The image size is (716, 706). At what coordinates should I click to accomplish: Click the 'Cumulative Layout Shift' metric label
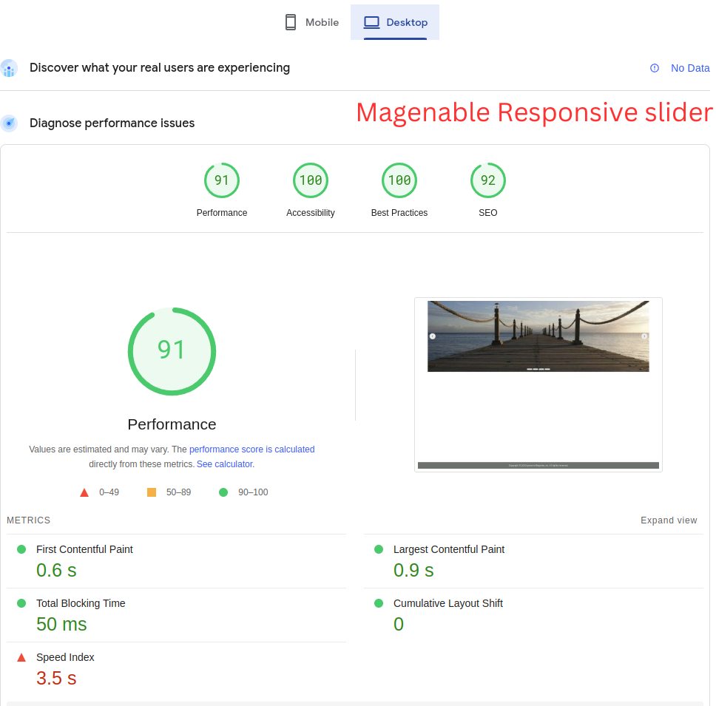coord(448,603)
